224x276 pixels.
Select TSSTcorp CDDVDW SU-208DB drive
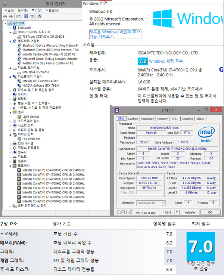pos(43,37)
